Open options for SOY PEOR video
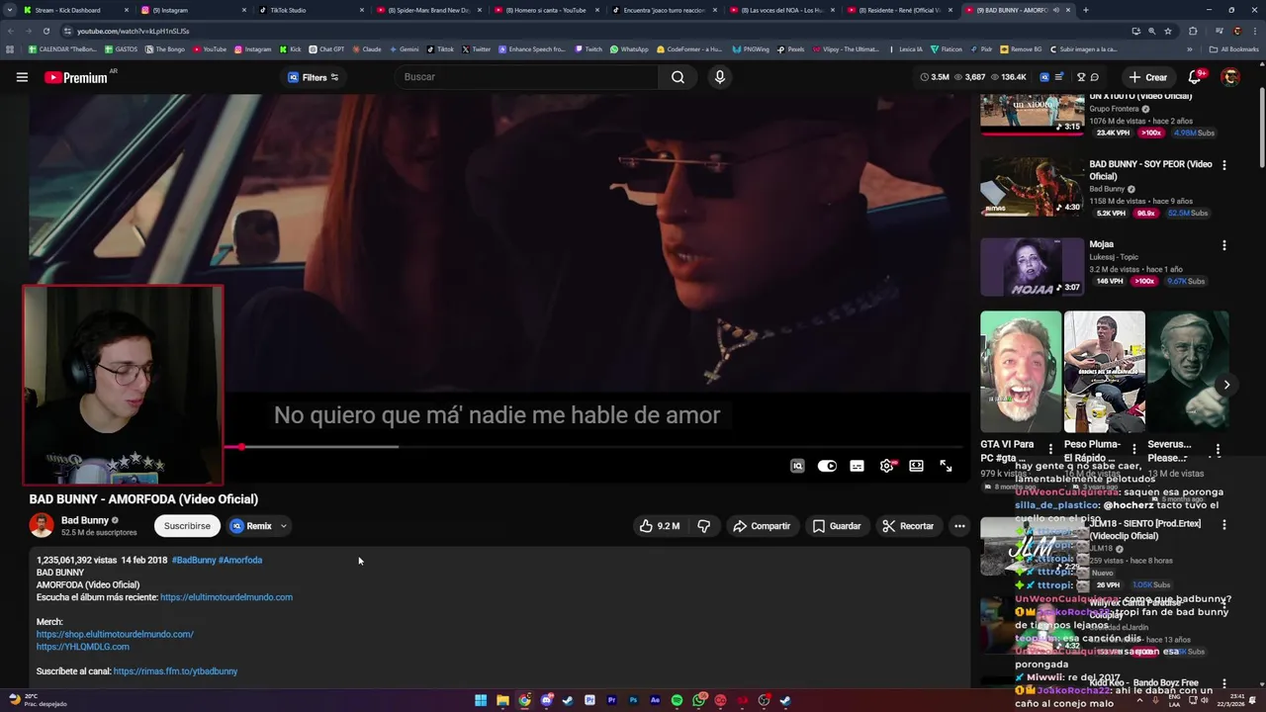Viewport: 1266px width, 712px height. pyautogui.click(x=1223, y=165)
